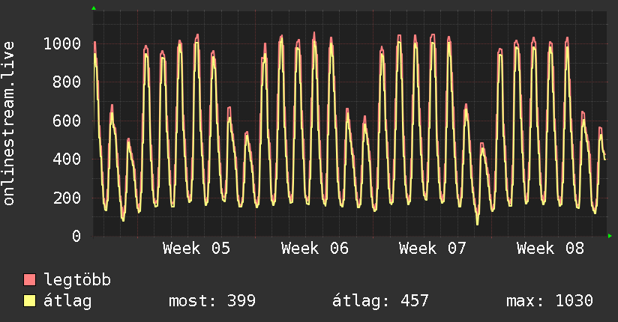Click the 600 y-axis tick label
618x322 pixels.
[x=67, y=121]
